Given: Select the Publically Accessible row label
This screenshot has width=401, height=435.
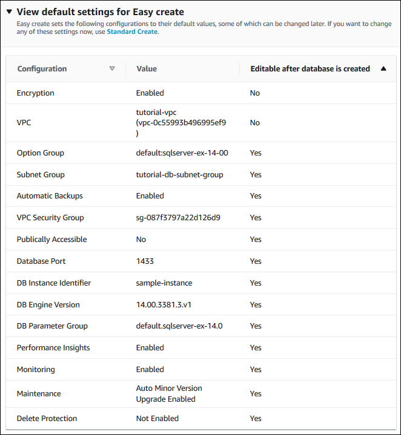Looking at the screenshot, I should click(x=51, y=240).
